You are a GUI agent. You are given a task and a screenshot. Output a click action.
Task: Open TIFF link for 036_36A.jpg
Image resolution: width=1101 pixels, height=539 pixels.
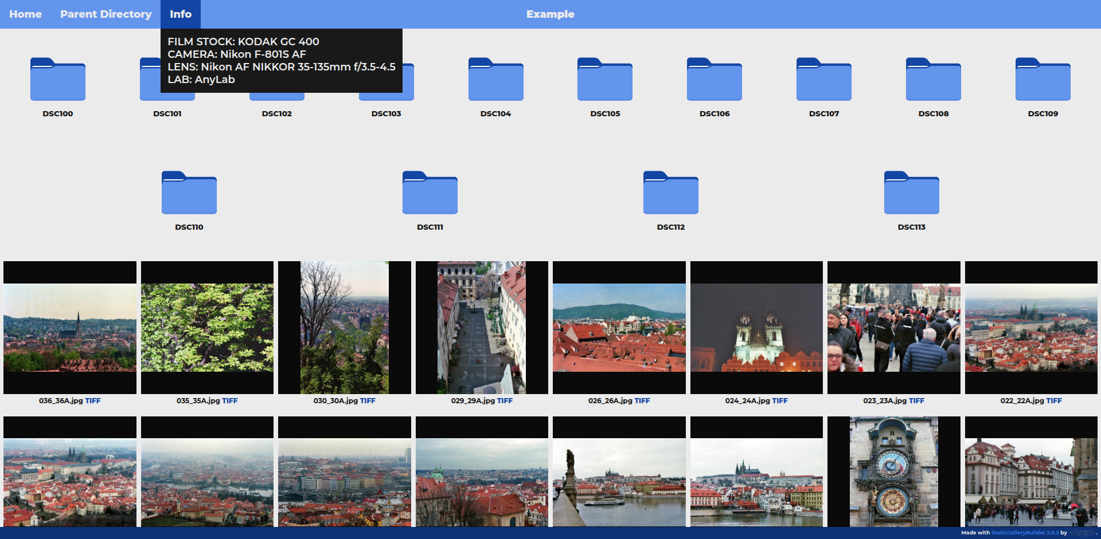93,401
